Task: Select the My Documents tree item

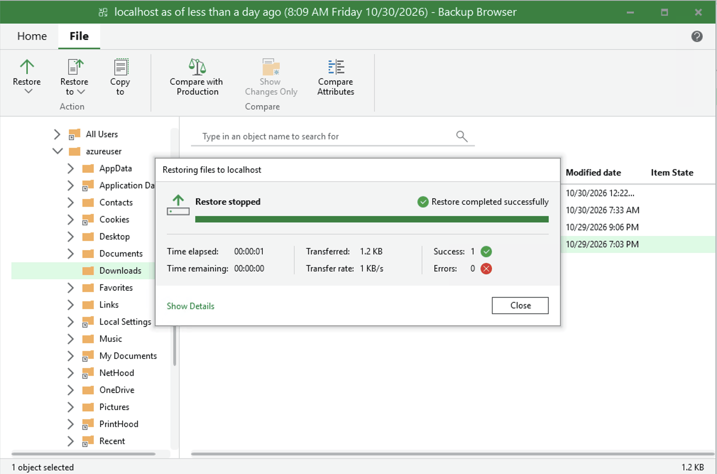Action: [x=128, y=356]
